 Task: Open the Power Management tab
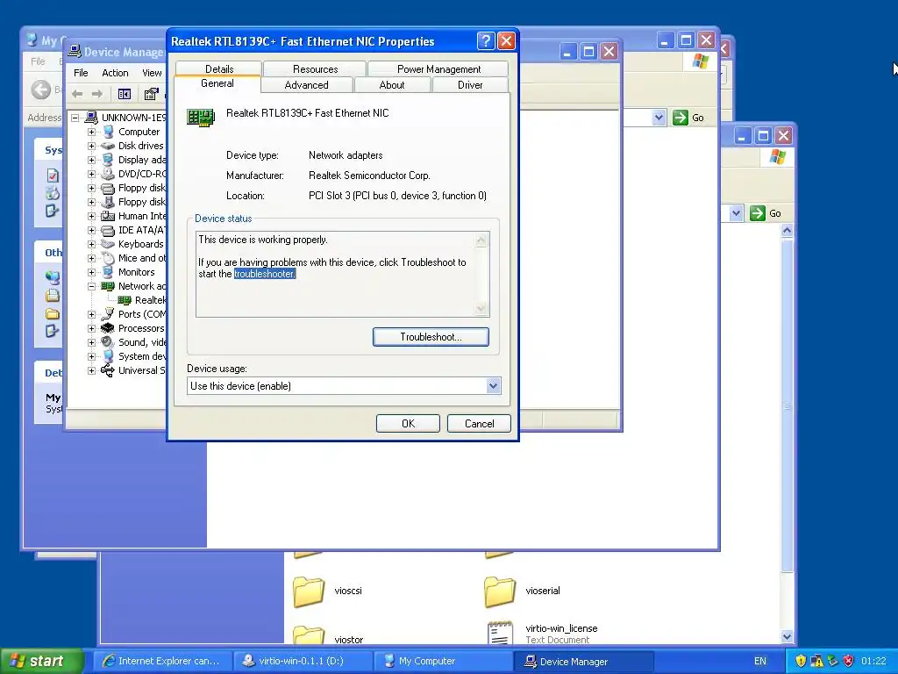click(x=438, y=68)
